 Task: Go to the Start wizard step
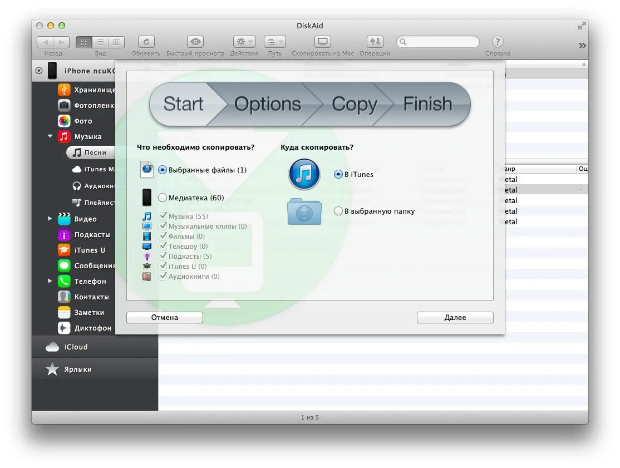[183, 104]
